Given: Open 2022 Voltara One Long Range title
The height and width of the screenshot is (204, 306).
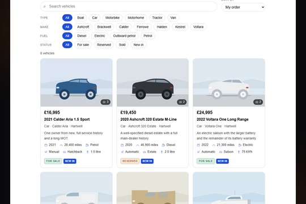Looking at the screenshot, I should tap(223, 119).
